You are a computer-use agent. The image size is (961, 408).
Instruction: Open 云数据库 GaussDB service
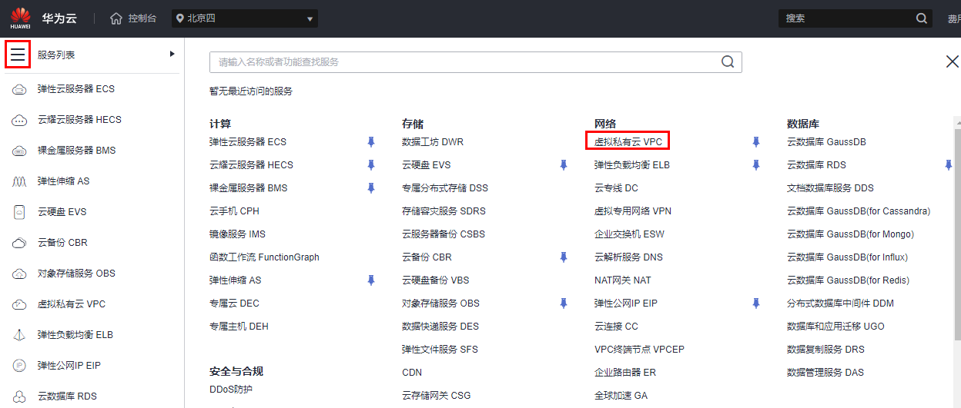click(x=827, y=142)
